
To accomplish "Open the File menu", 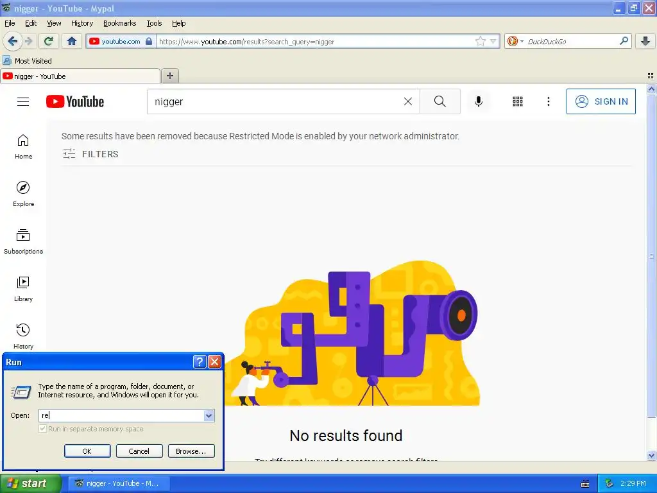I will (x=10, y=23).
